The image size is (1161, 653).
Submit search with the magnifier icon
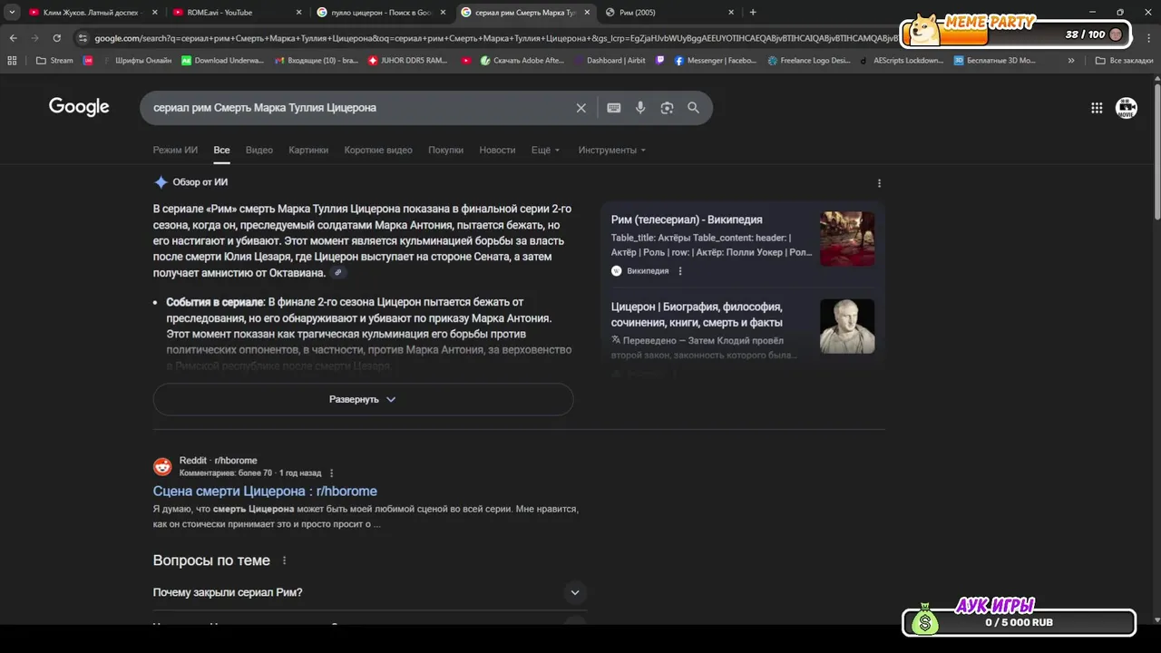click(x=694, y=108)
